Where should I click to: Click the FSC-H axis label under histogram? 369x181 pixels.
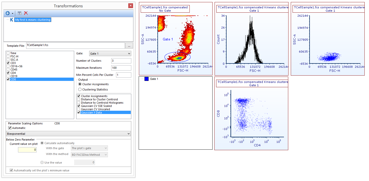(x=255, y=71)
